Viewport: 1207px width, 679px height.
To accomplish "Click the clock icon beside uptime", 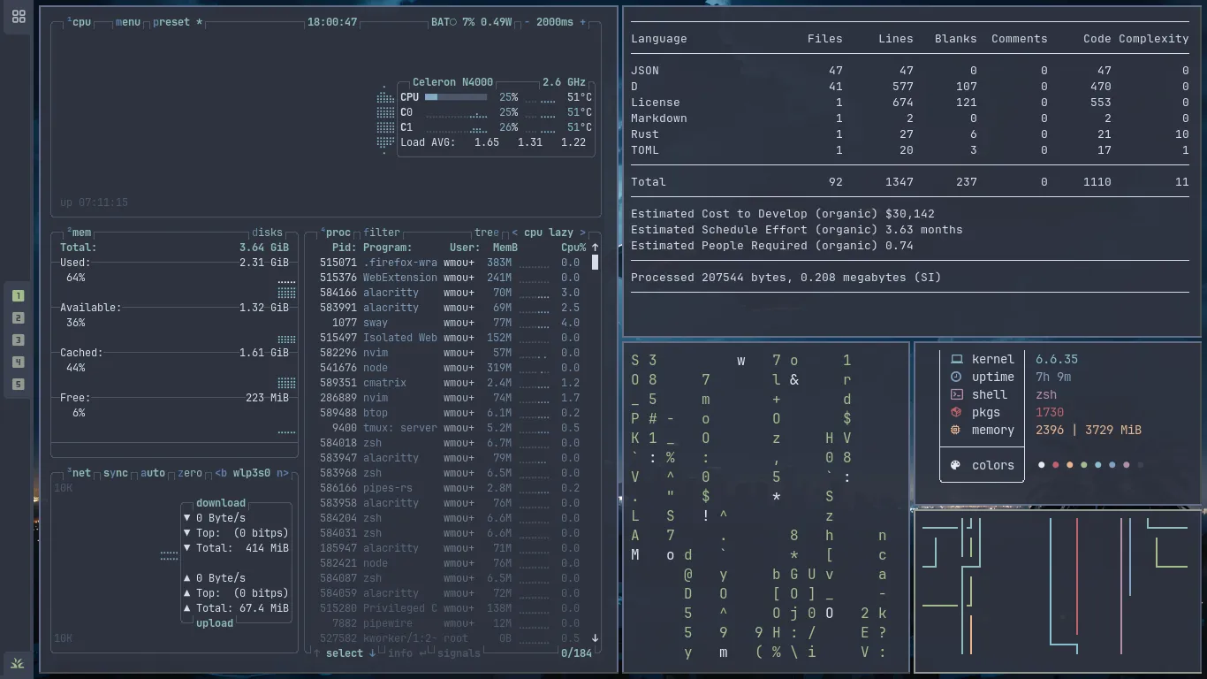I will click(956, 377).
